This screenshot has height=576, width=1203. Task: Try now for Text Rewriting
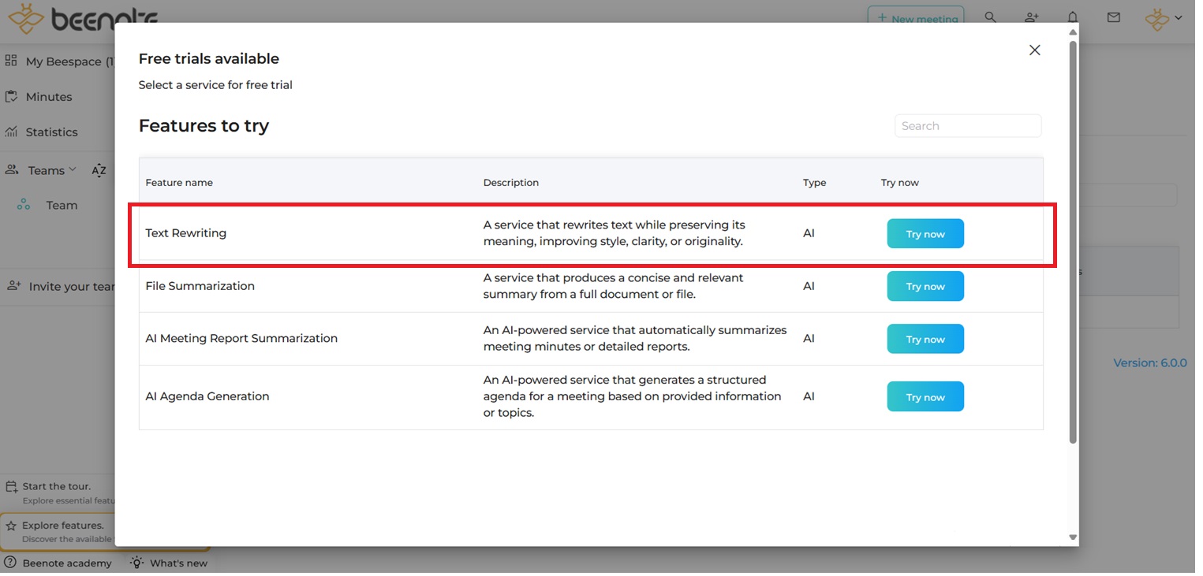pyautogui.click(x=925, y=234)
